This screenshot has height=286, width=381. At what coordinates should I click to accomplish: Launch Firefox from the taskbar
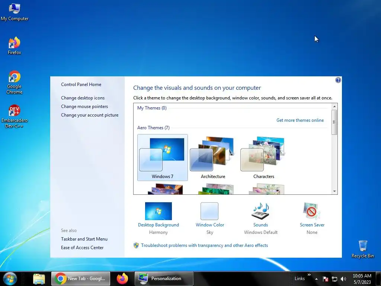point(122,279)
